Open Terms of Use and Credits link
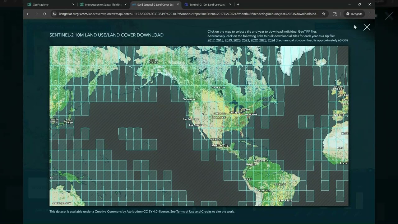Image resolution: width=398 pixels, height=224 pixels. coord(194,212)
